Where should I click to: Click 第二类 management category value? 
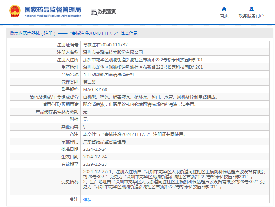click(89, 82)
